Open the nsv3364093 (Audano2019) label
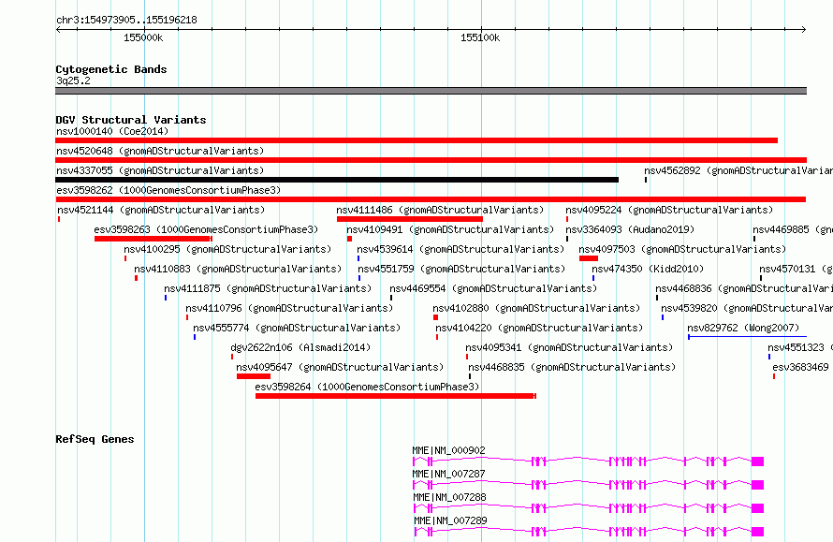833x542 pixels. (x=630, y=229)
